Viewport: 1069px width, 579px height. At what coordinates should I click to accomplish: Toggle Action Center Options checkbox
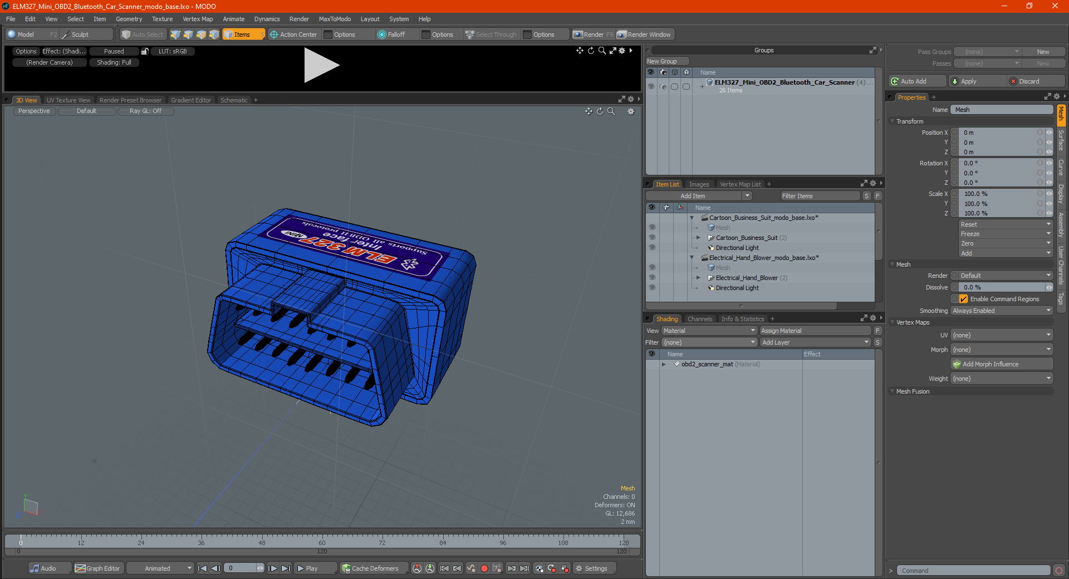328,35
